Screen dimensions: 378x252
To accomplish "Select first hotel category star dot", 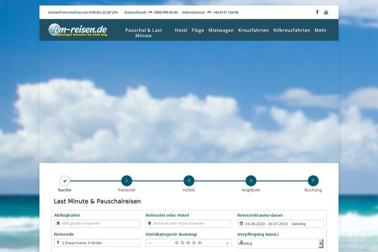I will [x=176, y=243].
